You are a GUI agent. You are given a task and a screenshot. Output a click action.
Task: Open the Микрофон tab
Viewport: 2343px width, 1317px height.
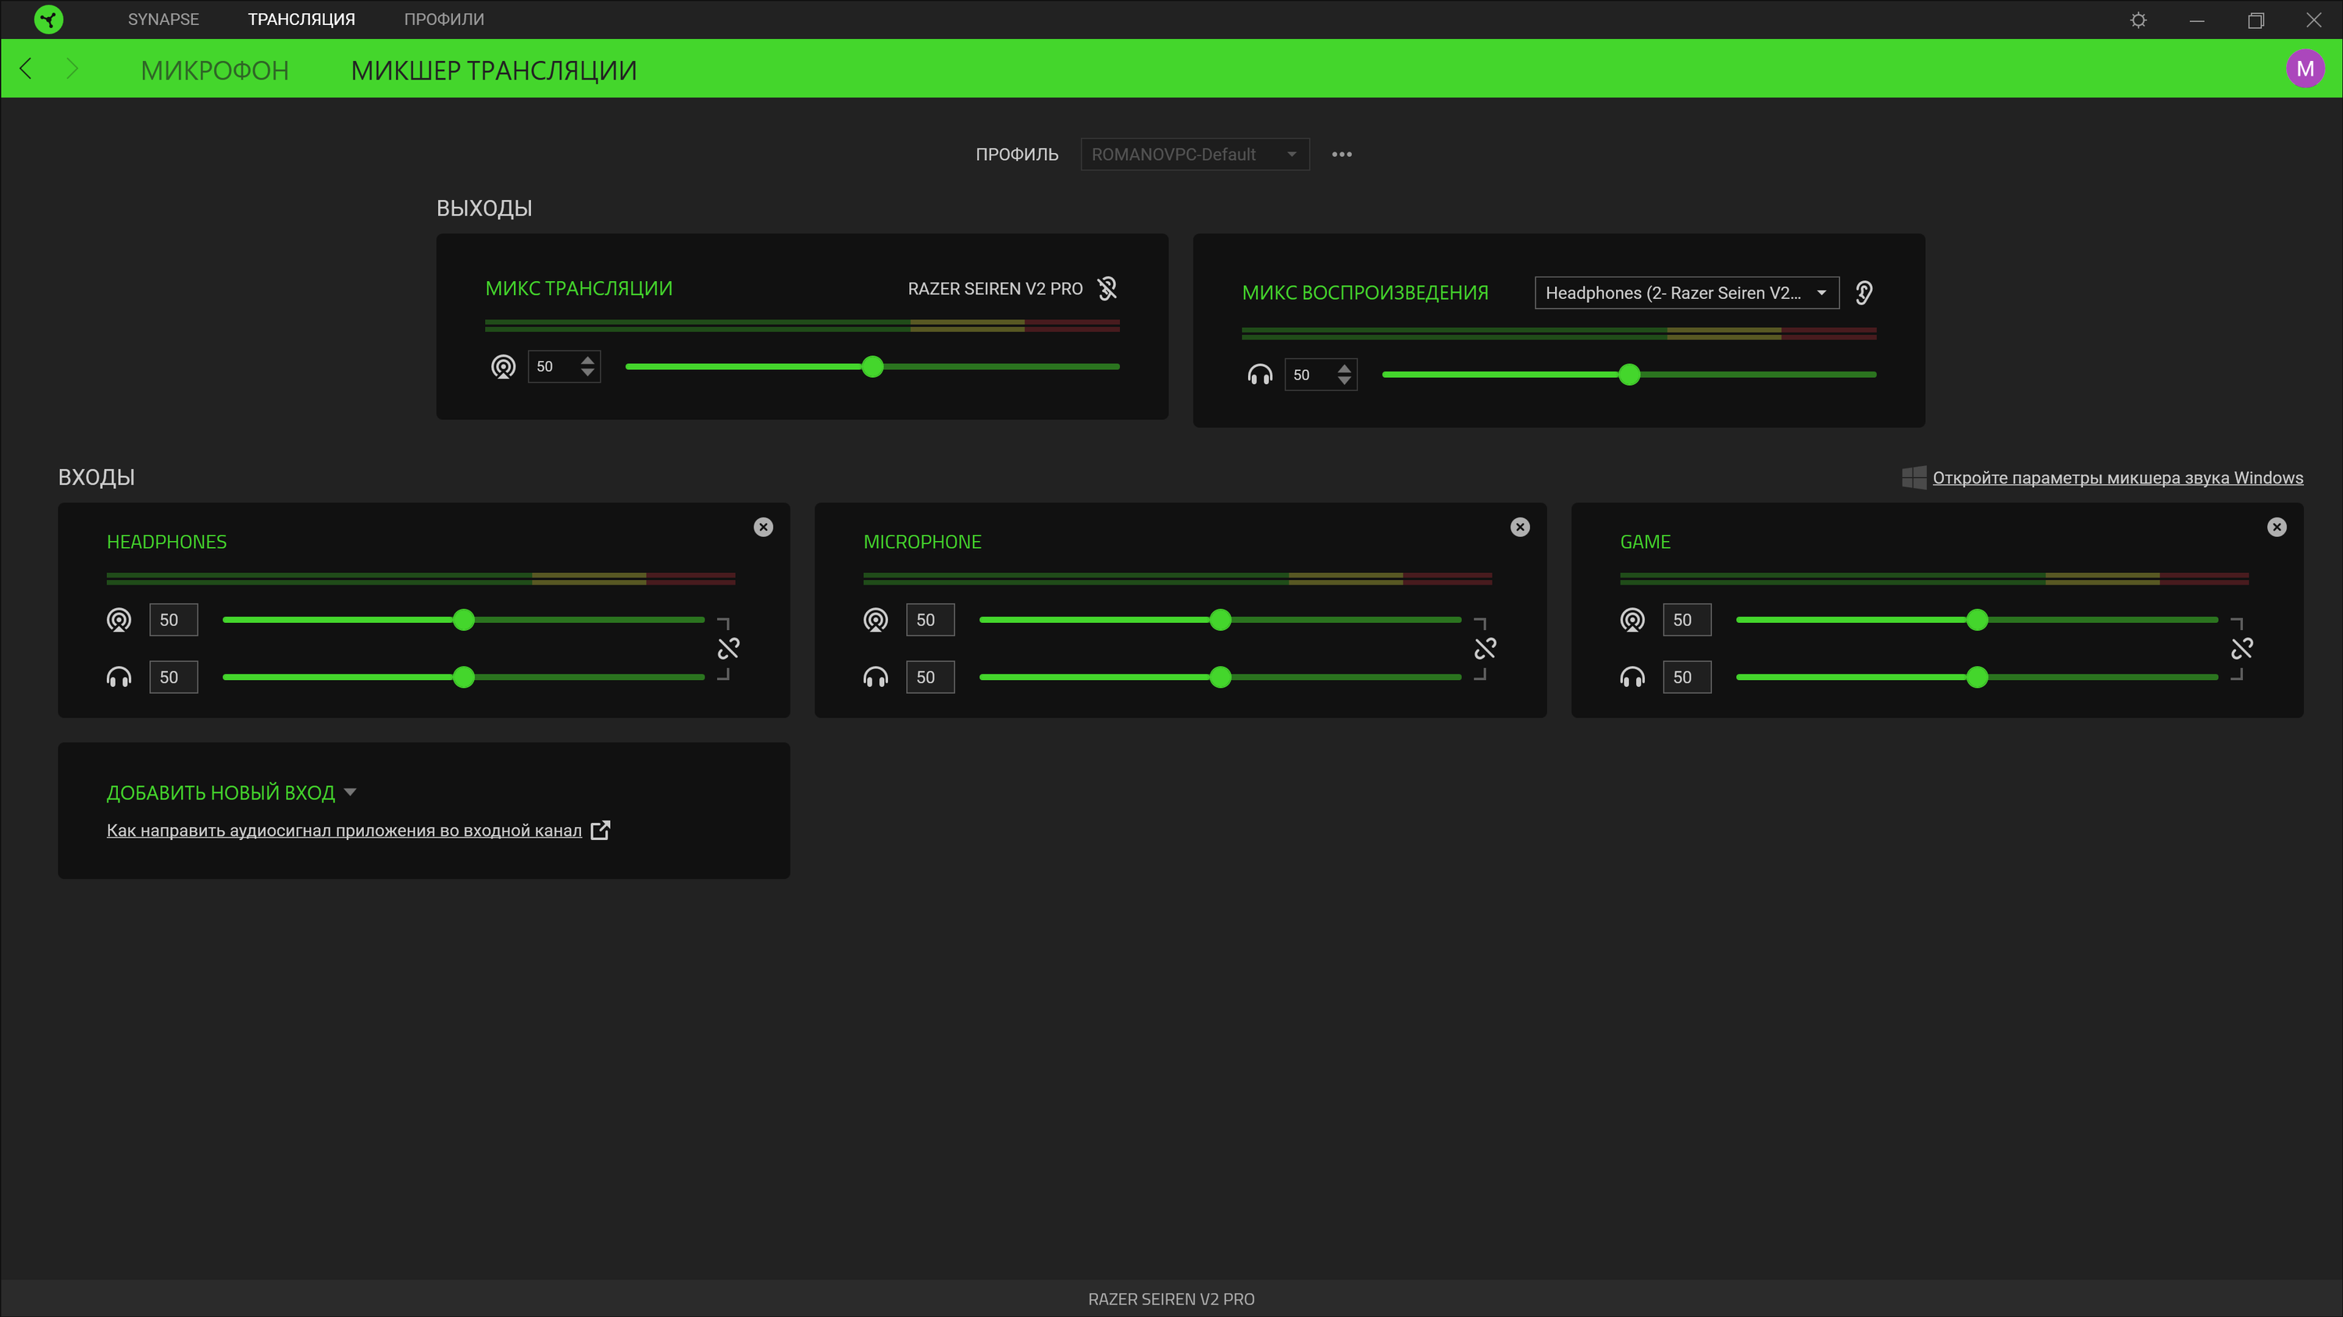(x=215, y=70)
